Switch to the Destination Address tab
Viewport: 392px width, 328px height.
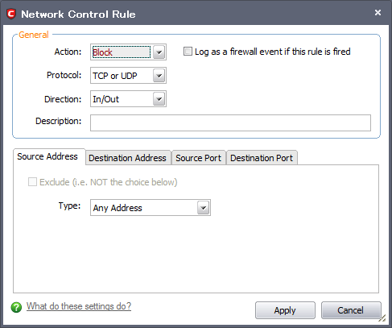[x=128, y=158]
